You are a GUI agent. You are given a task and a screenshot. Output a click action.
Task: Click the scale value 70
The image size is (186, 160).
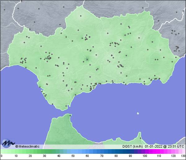pos(102,156)
